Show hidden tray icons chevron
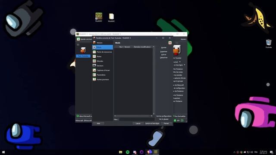276x155 pixels. click(x=234, y=152)
